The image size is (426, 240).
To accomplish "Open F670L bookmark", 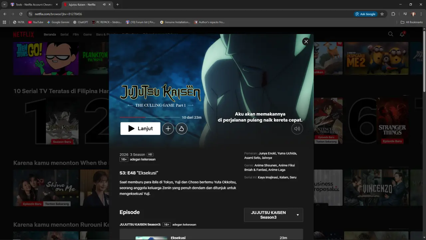I will coord(19,22).
